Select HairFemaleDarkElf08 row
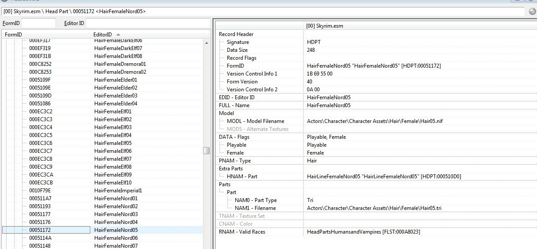The width and height of the screenshot is (537, 249). tap(103, 56)
